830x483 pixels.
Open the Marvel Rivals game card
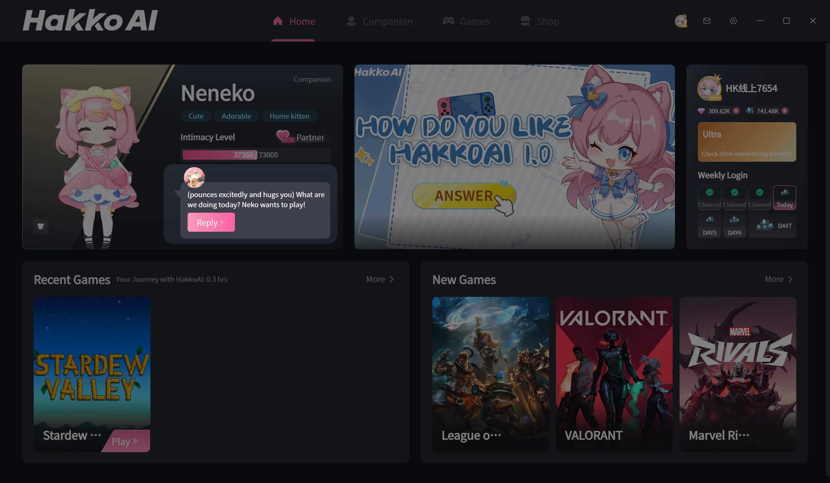coord(738,374)
